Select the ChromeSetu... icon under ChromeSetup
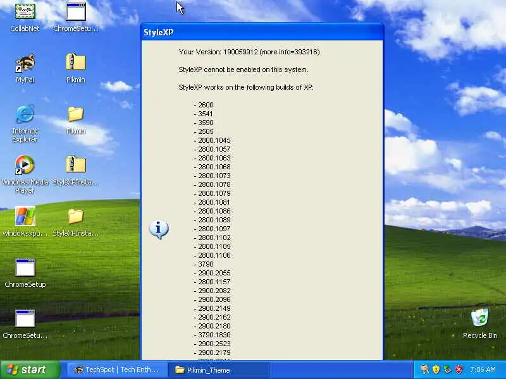Screen dimensions: 506x379 click(25, 318)
